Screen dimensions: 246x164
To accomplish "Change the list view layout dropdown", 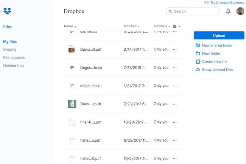I will coord(176,27).
